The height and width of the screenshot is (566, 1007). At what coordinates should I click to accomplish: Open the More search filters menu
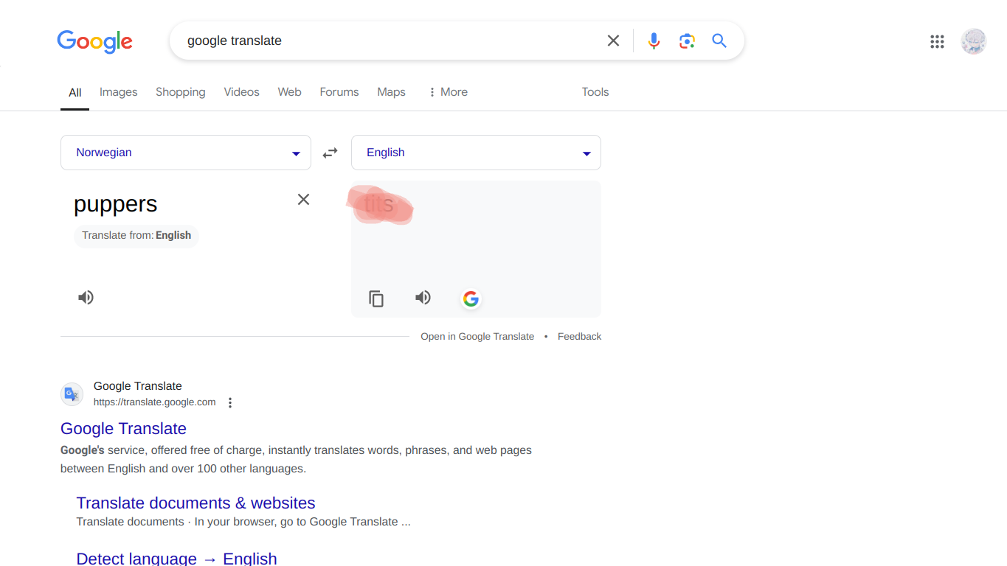pyautogui.click(x=448, y=92)
